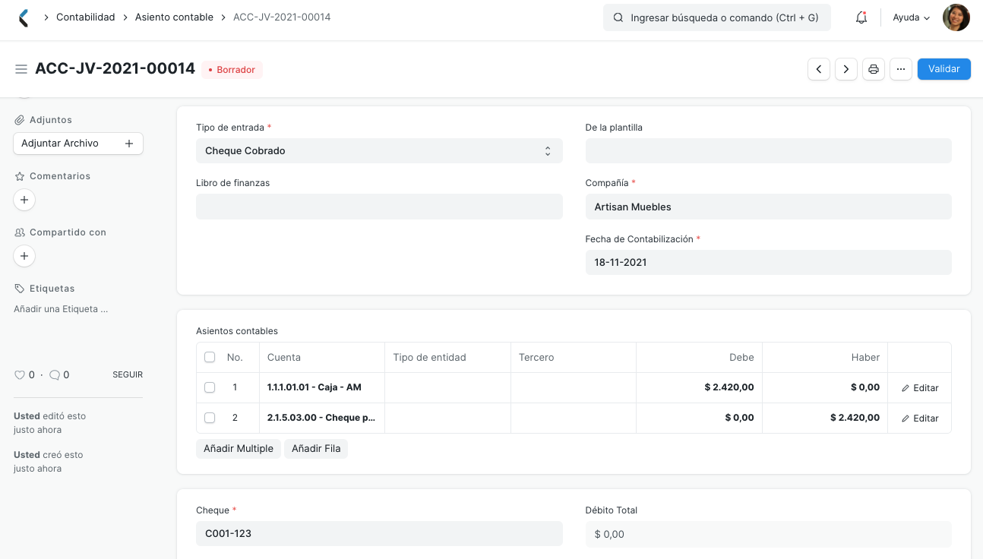
Task: Open Tipo de entrada dropdown
Action: (x=379, y=150)
